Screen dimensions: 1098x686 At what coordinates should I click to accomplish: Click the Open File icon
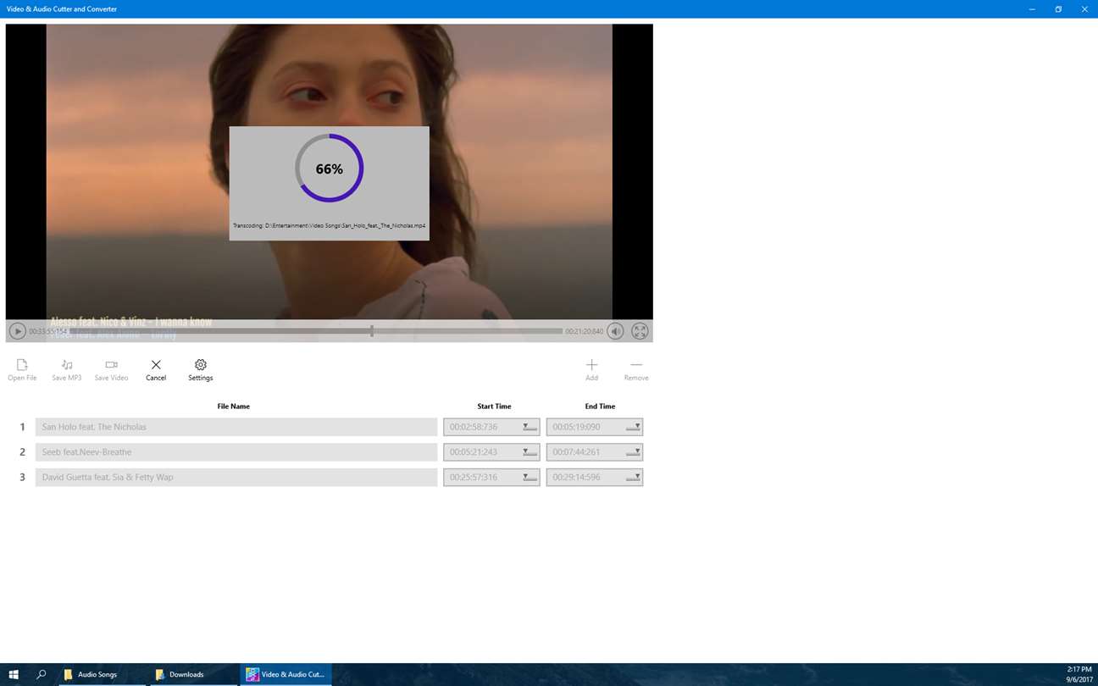22,369
